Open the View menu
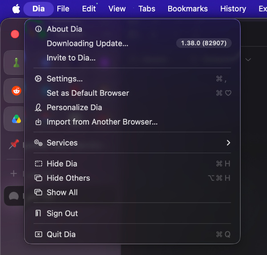The image size is (267, 255). click(117, 9)
